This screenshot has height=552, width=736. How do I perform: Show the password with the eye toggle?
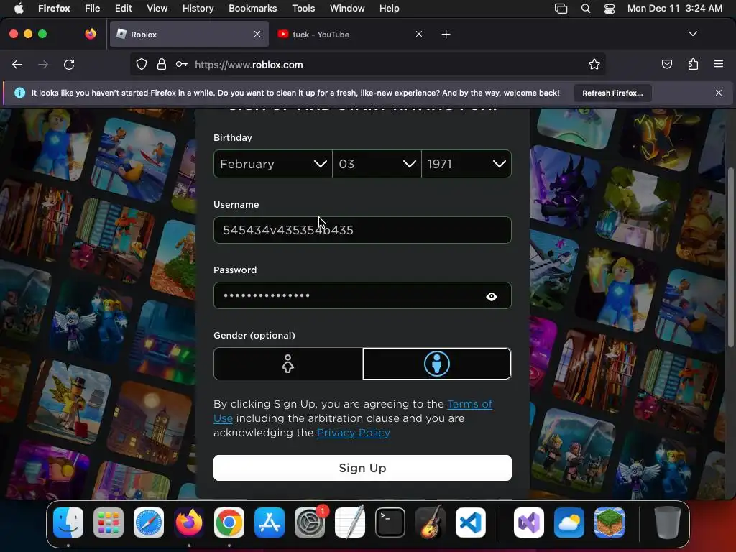pos(492,296)
